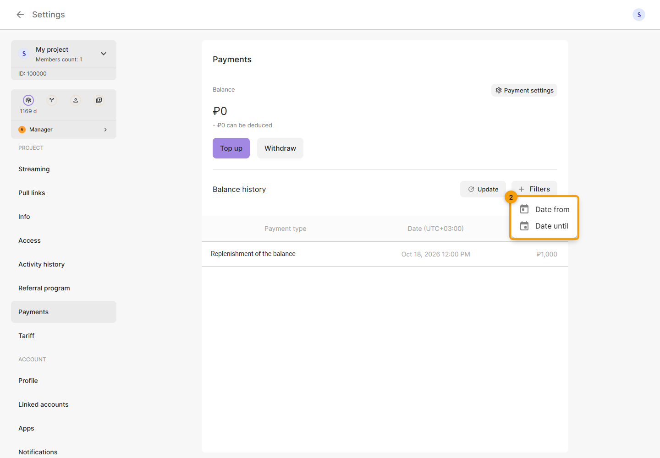This screenshot has height=458, width=660.
Task: Open Manager tariff chevron
Action: (x=105, y=130)
